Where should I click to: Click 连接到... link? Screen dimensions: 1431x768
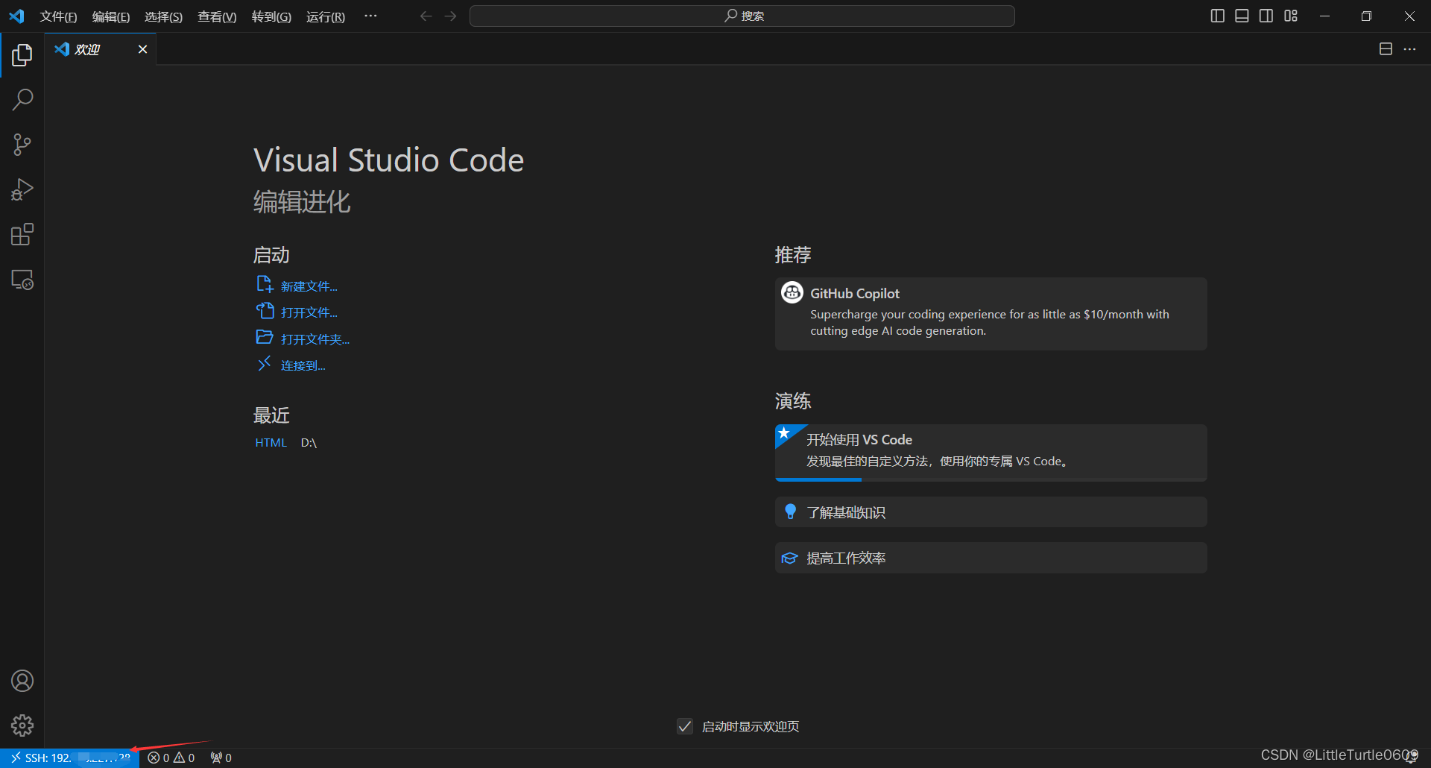(303, 365)
